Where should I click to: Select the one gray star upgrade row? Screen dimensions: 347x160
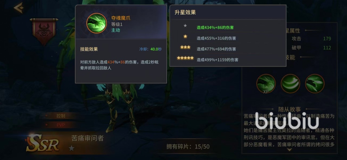[228, 27]
